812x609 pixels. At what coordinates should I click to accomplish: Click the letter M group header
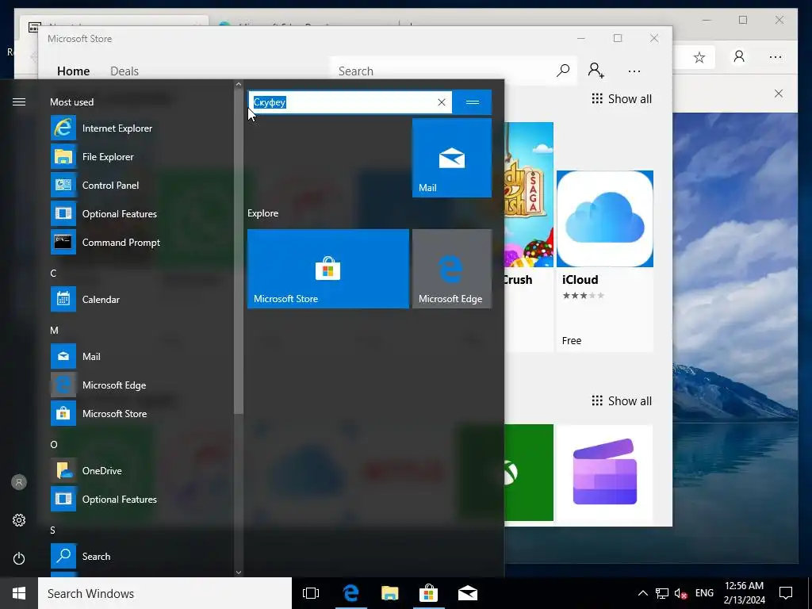(54, 331)
